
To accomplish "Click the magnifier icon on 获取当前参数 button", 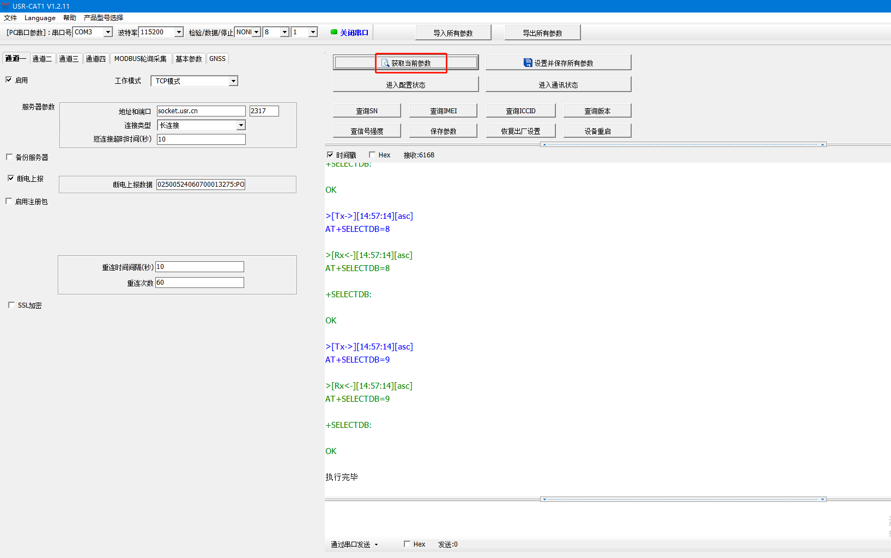I will (x=385, y=63).
